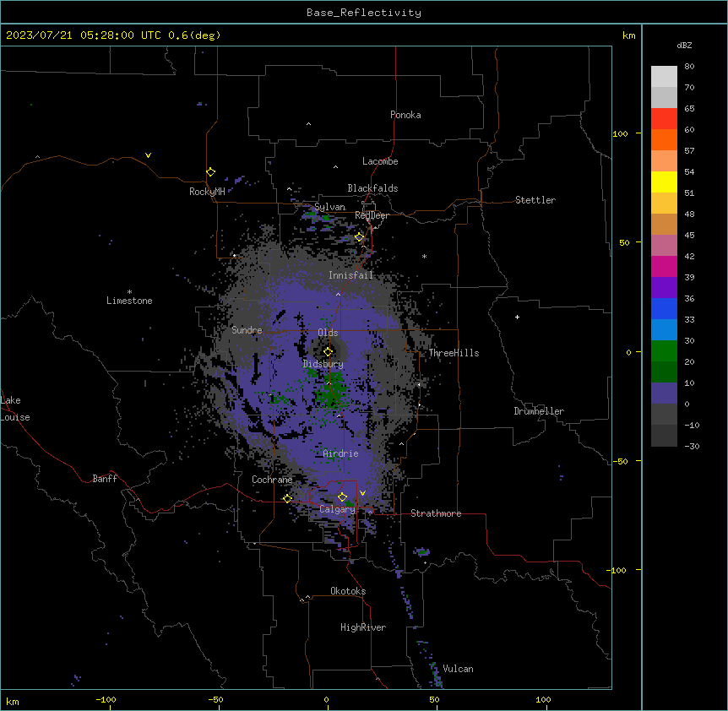
Task: Select the Lacombe city label
Action: (380, 161)
